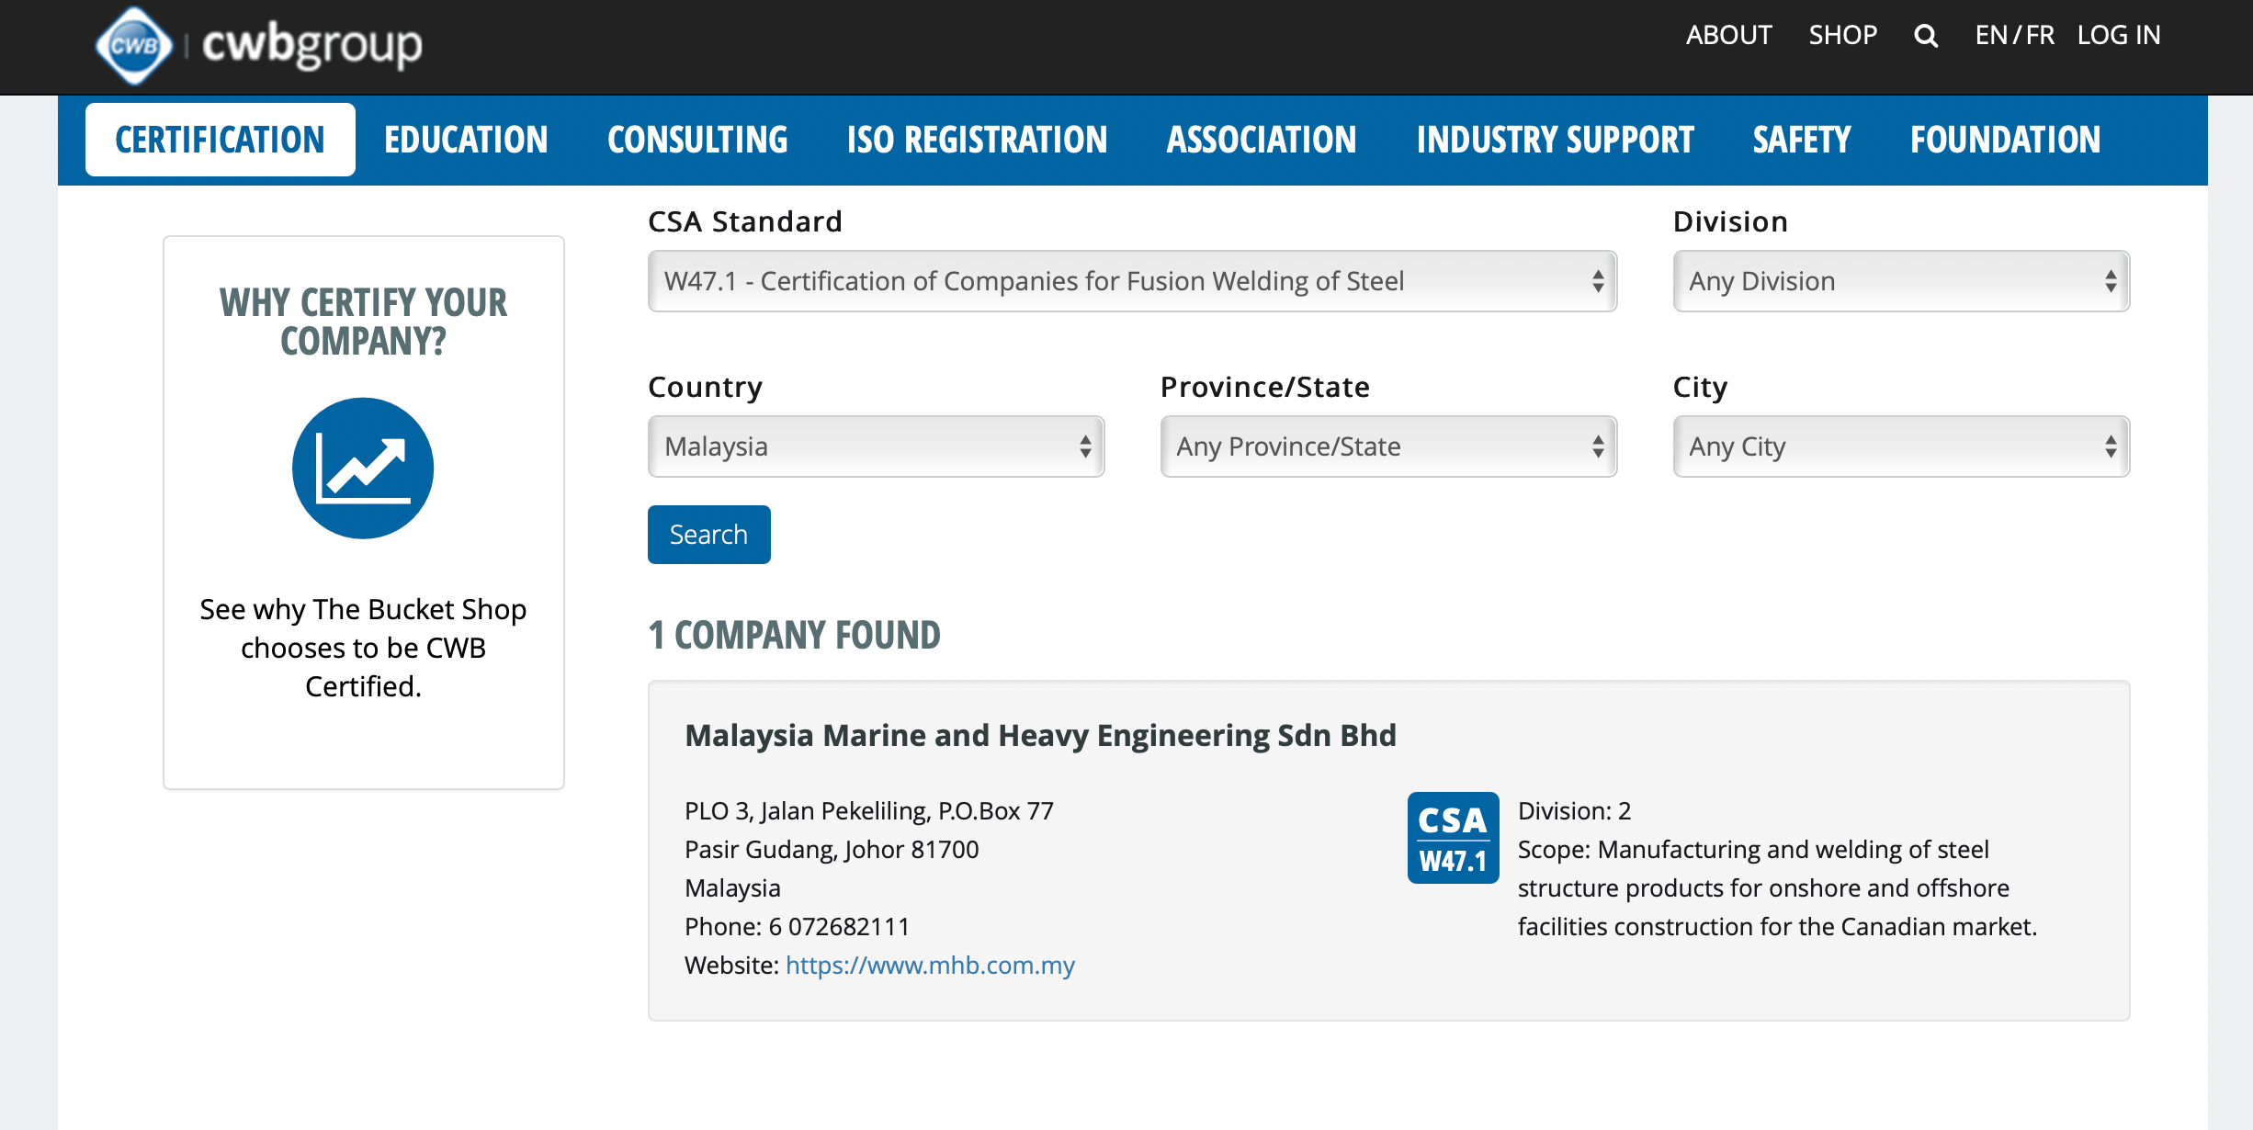Select the Certification tab
The image size is (2253, 1130).
pyautogui.click(x=220, y=140)
